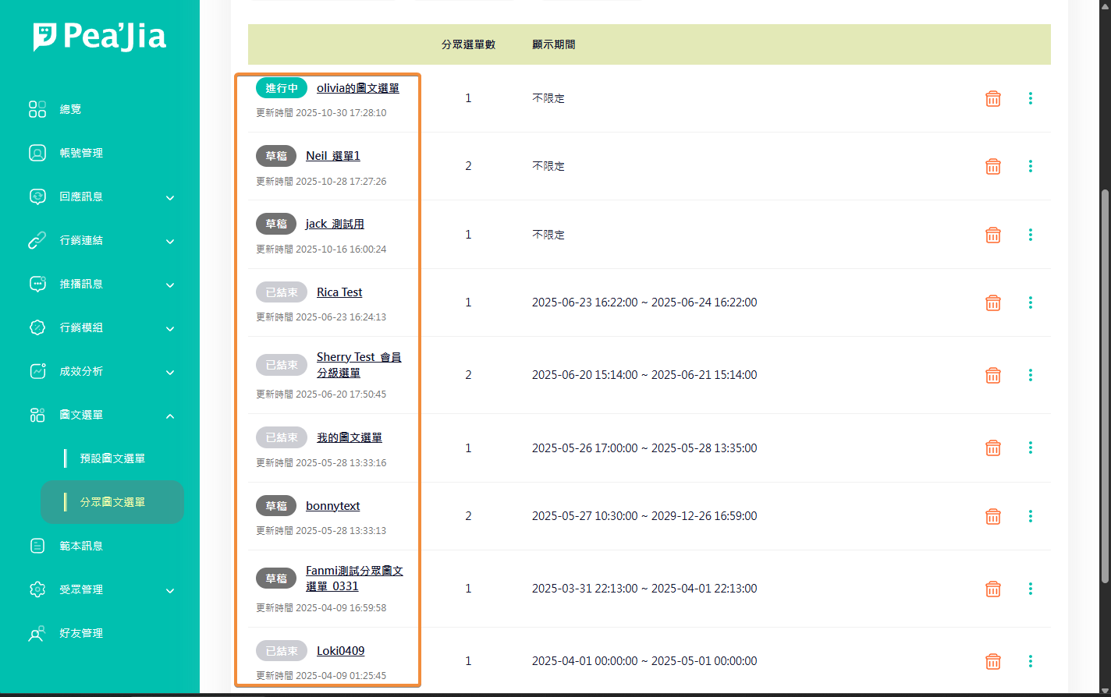Click the vertical page scrollbar

pos(1104,385)
